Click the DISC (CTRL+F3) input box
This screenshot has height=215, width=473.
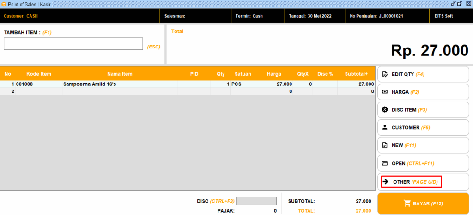(256, 201)
